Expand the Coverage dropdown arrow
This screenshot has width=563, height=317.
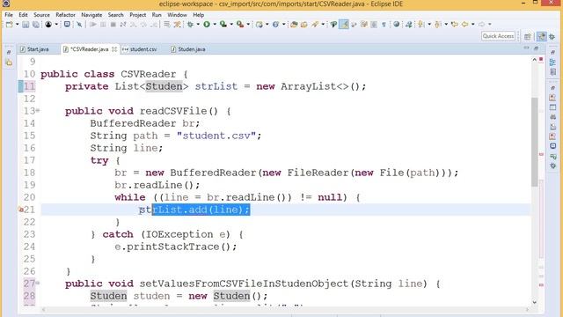click(231, 25)
